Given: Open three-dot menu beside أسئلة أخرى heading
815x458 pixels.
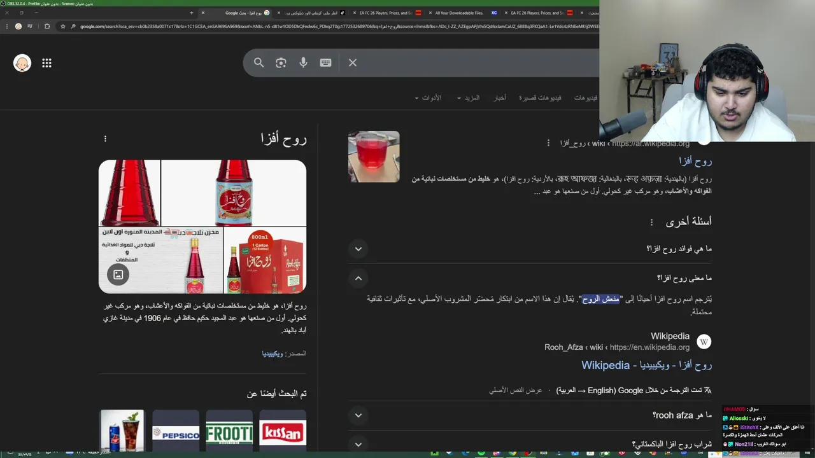Looking at the screenshot, I should click(651, 222).
